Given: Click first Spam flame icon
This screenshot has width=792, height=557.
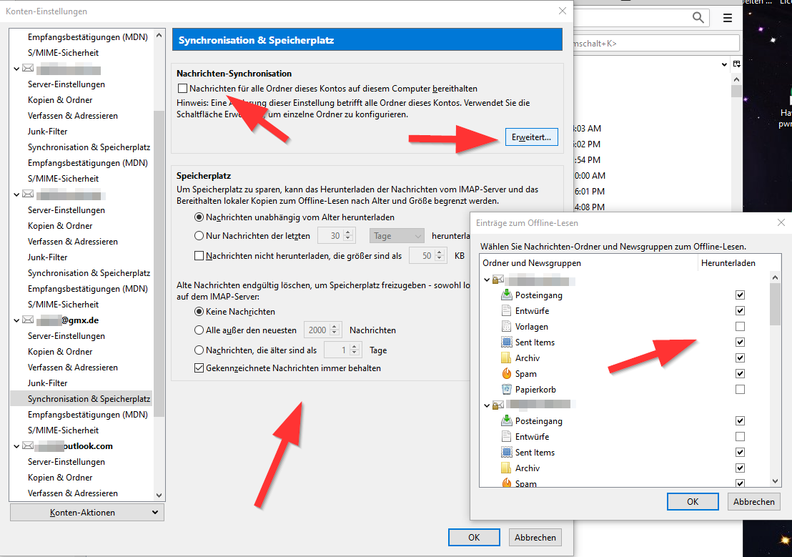Looking at the screenshot, I should 507,373.
